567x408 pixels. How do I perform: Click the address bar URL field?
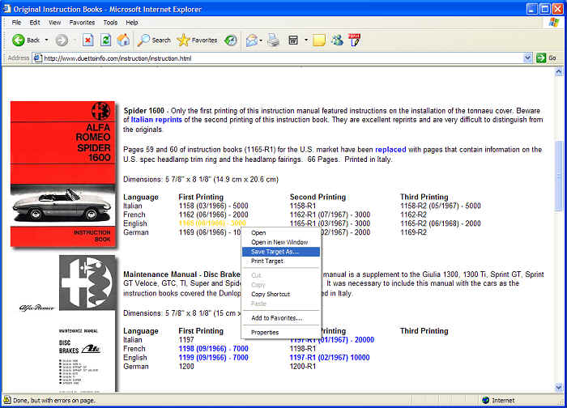pos(283,58)
